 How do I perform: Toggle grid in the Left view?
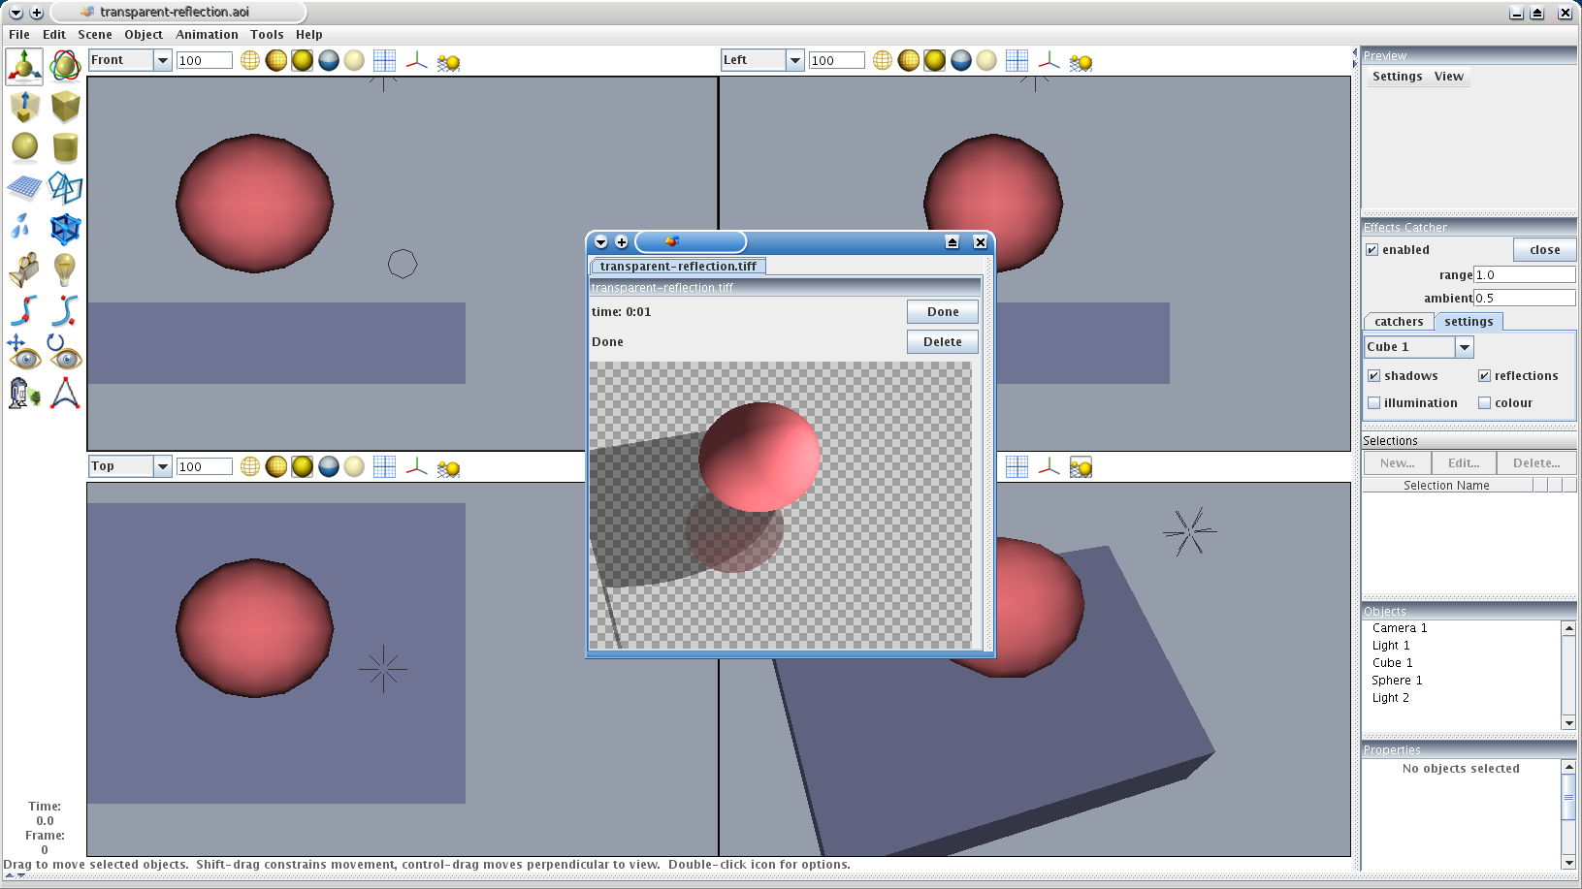tap(1017, 60)
